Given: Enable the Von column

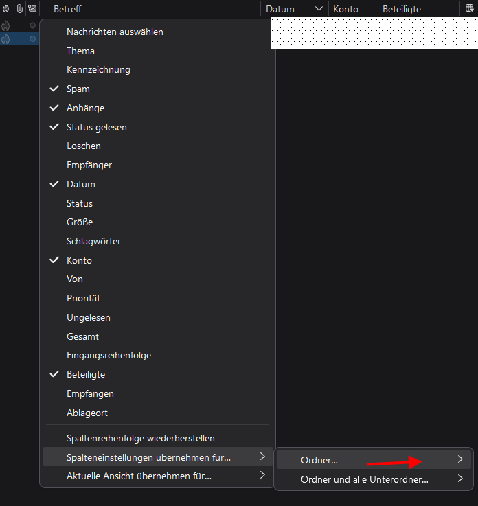Looking at the screenshot, I should pos(157,279).
